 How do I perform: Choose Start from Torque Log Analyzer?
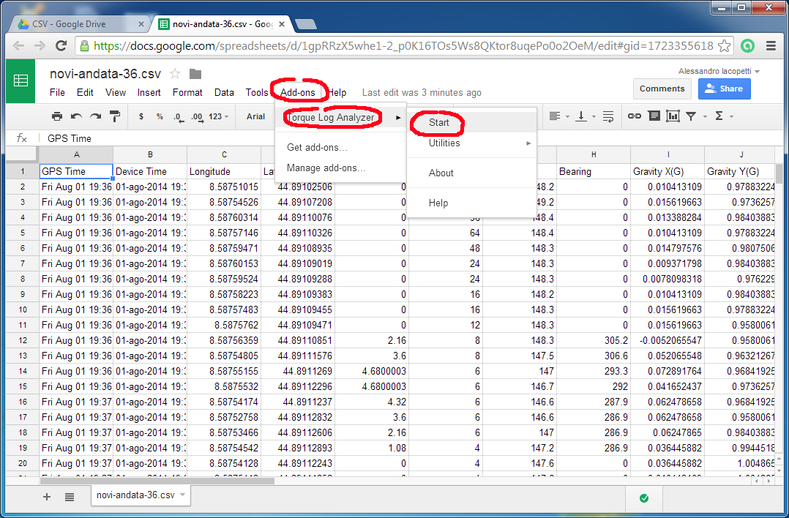click(440, 122)
